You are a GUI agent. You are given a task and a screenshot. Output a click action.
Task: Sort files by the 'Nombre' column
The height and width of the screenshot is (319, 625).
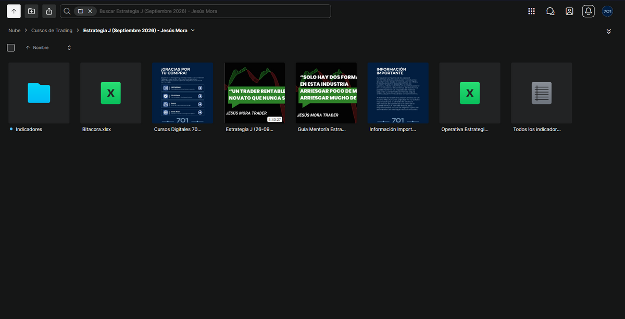coord(41,48)
